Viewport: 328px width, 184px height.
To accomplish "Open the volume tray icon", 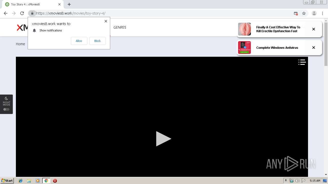I will point(297,181).
